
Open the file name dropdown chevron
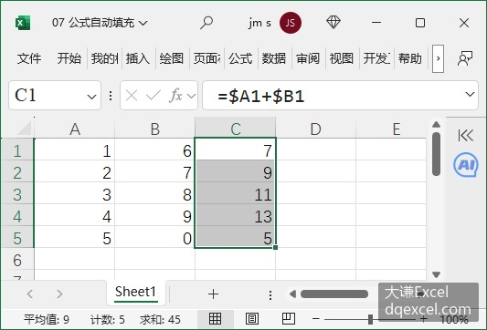pyautogui.click(x=143, y=23)
